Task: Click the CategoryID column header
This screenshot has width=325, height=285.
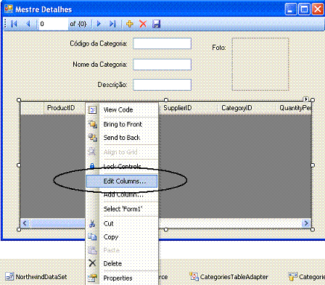Action: point(247,108)
